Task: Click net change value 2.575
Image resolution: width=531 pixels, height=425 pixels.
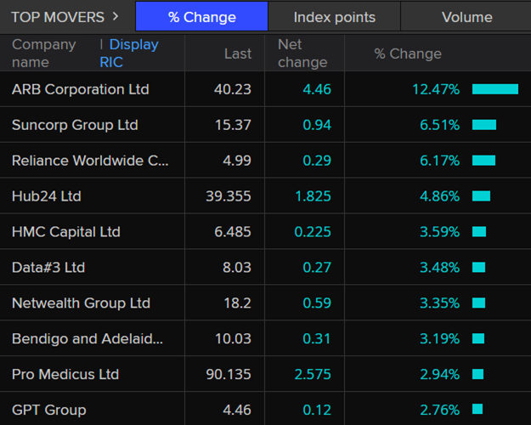Action: (x=313, y=374)
